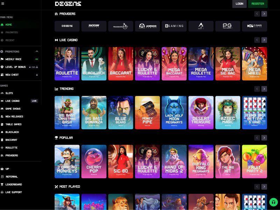
Task: Select the Pragmatic Play provider tile
Action: click(120, 26)
